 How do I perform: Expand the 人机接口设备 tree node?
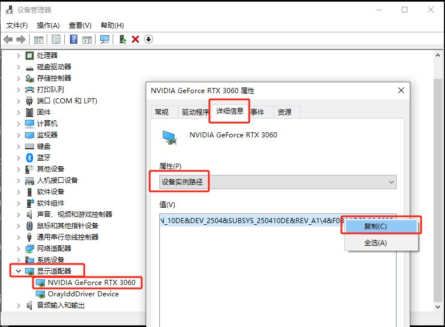[x=18, y=181]
